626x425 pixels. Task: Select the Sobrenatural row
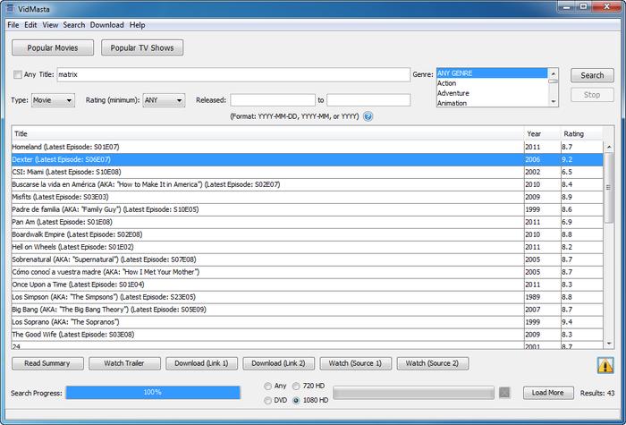point(308,259)
